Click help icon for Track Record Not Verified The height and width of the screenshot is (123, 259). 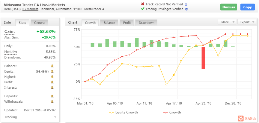tap(186, 4)
